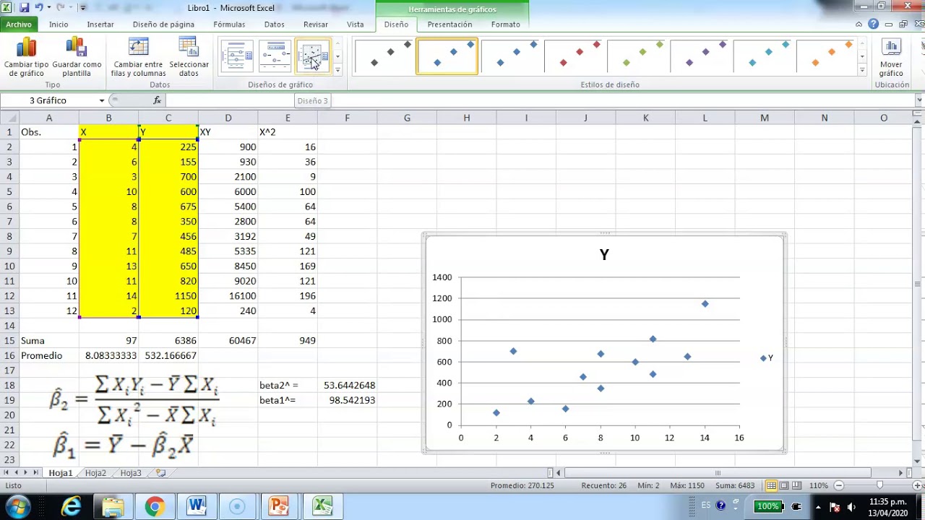Minimize the ribbon with caret icon

click(x=859, y=25)
